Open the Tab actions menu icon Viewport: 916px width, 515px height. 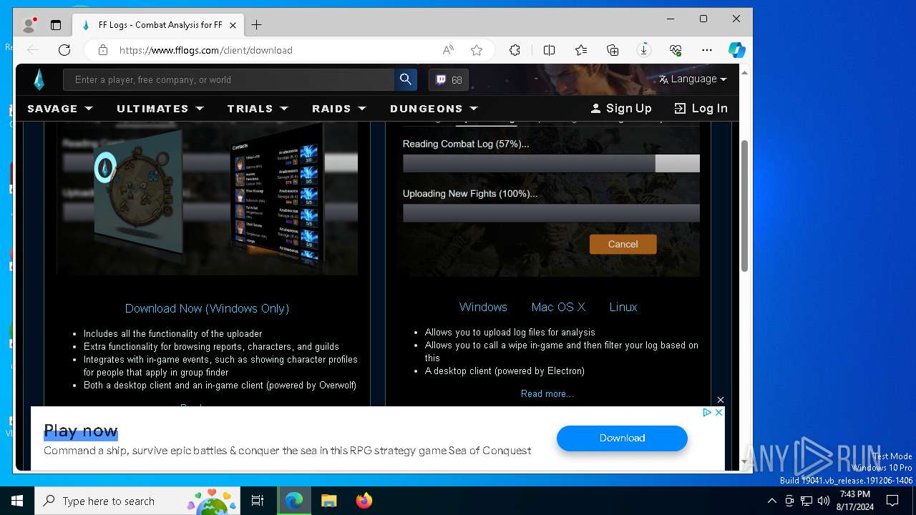[56, 25]
